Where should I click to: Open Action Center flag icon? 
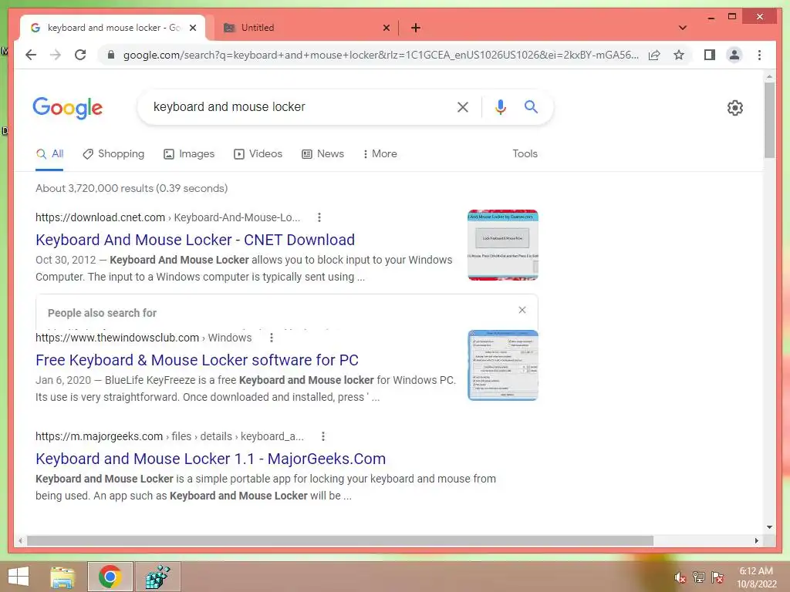pyautogui.click(x=717, y=577)
